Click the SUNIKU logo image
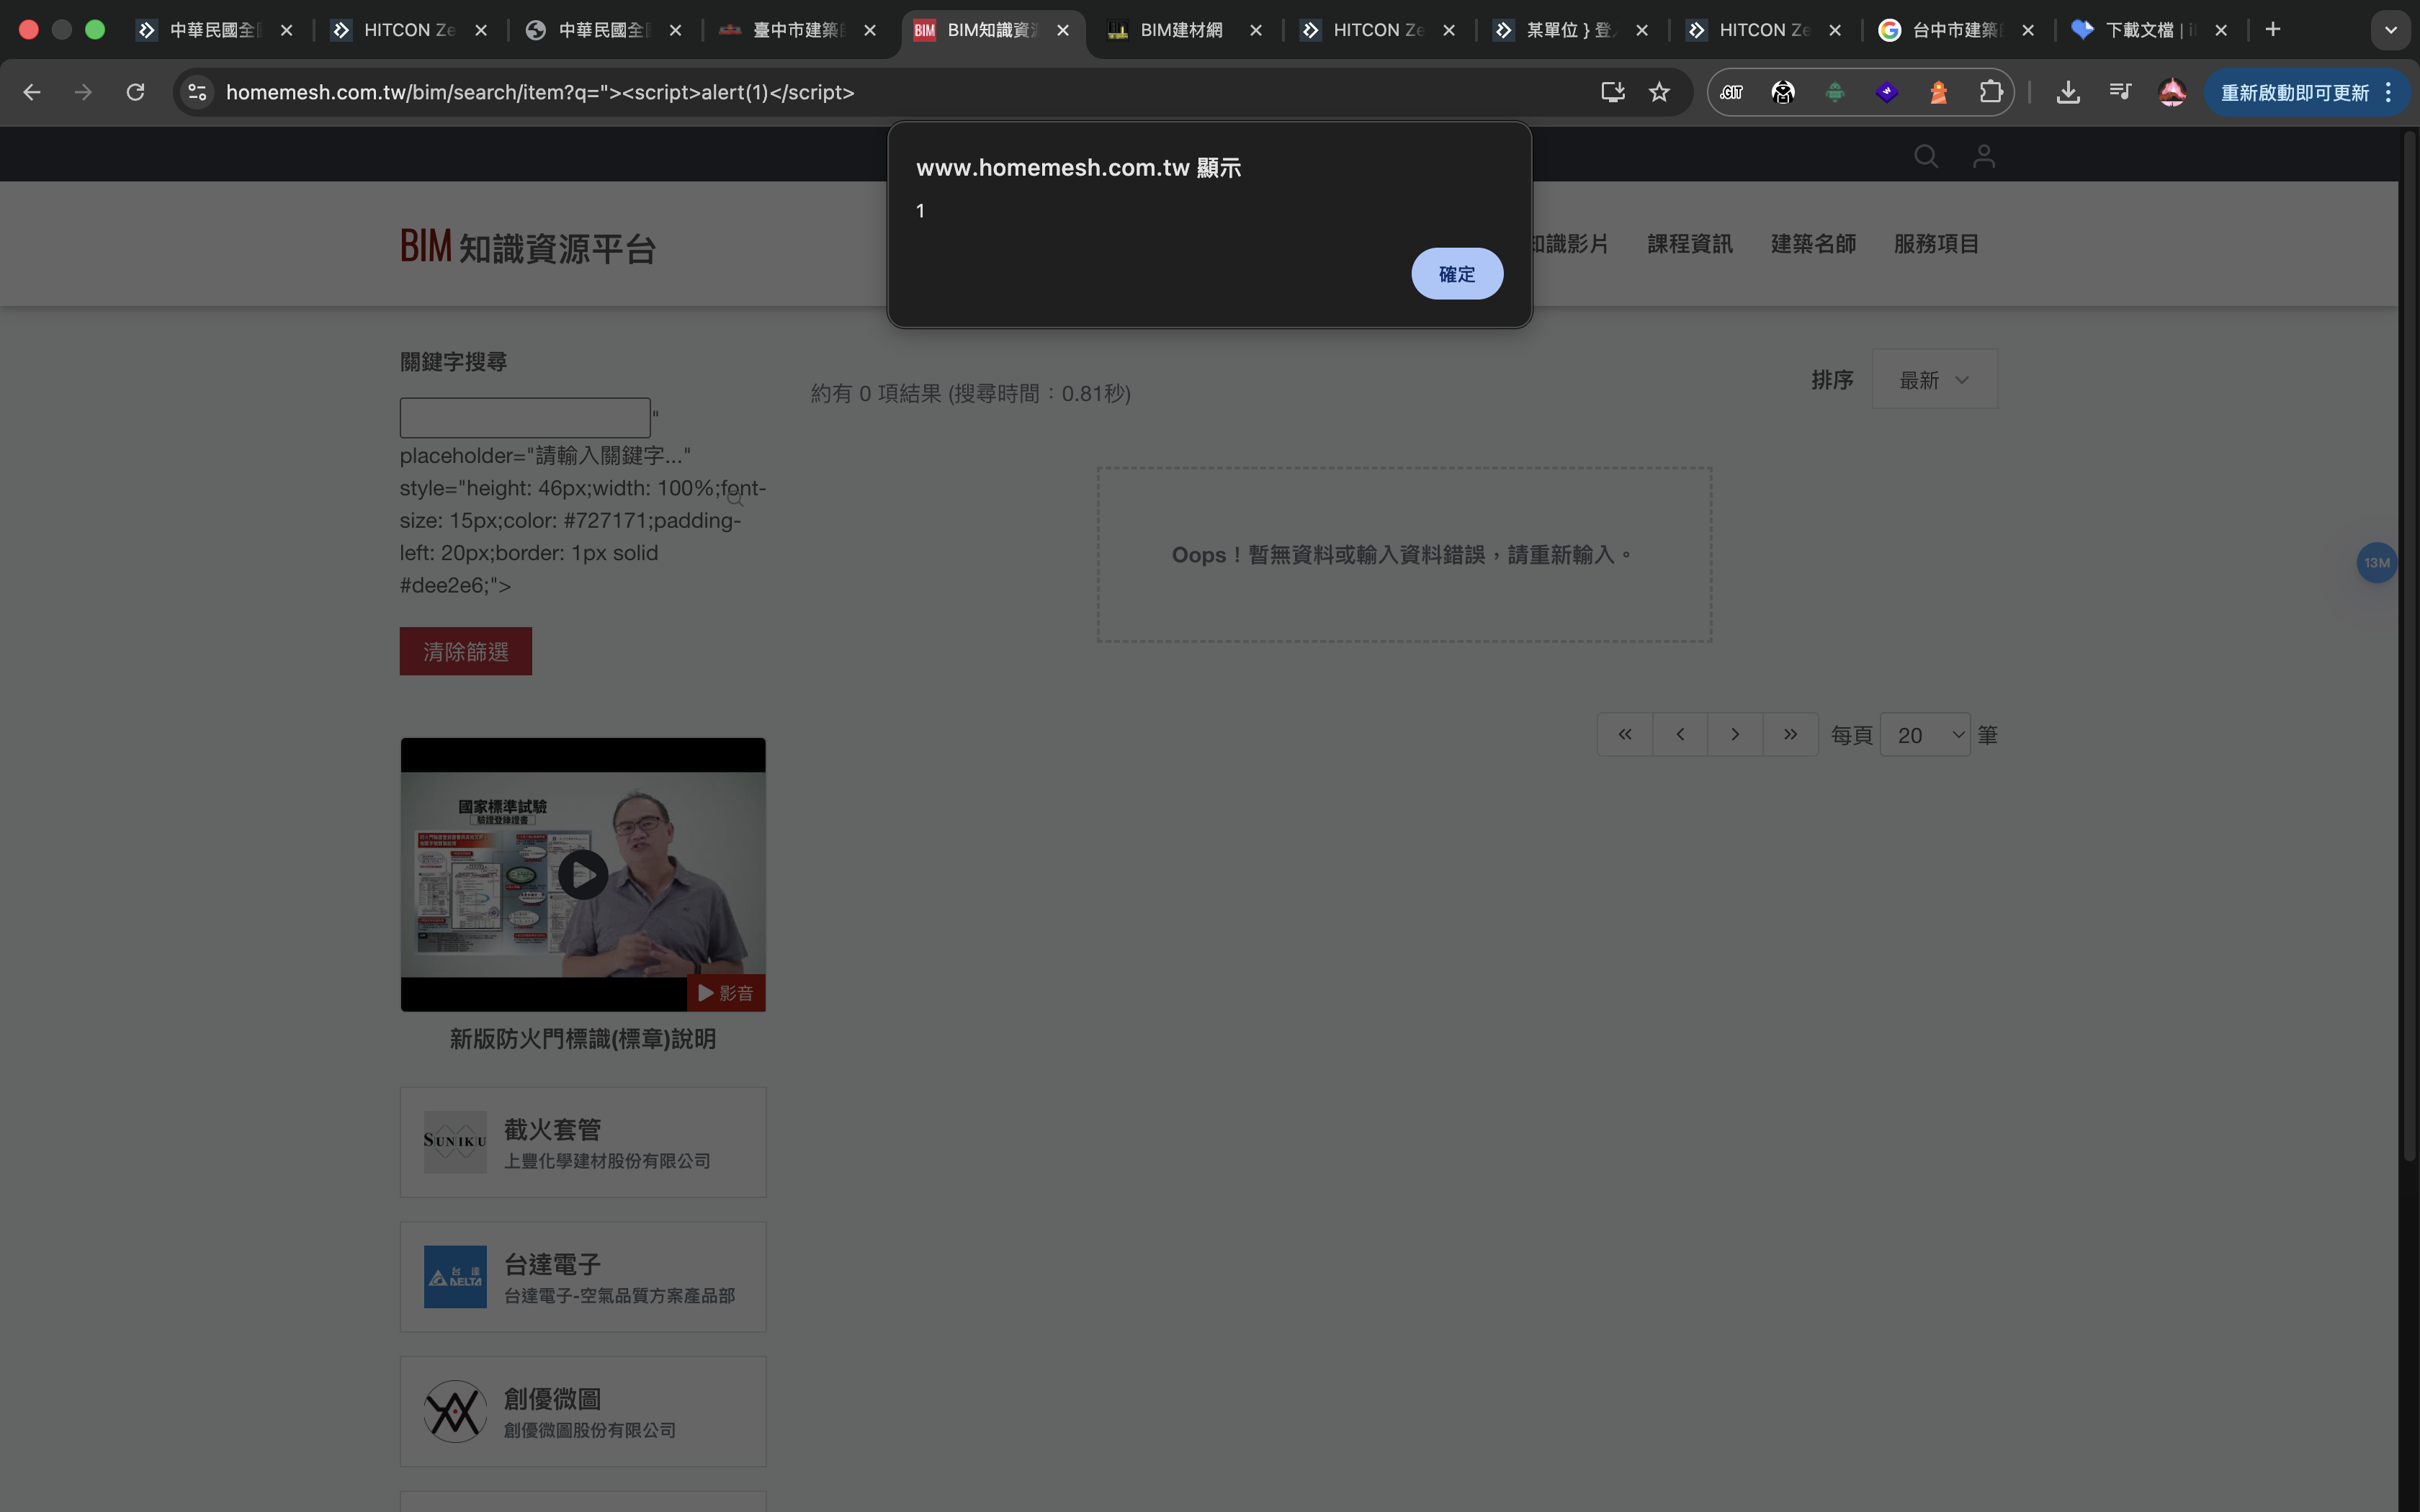 (455, 1141)
